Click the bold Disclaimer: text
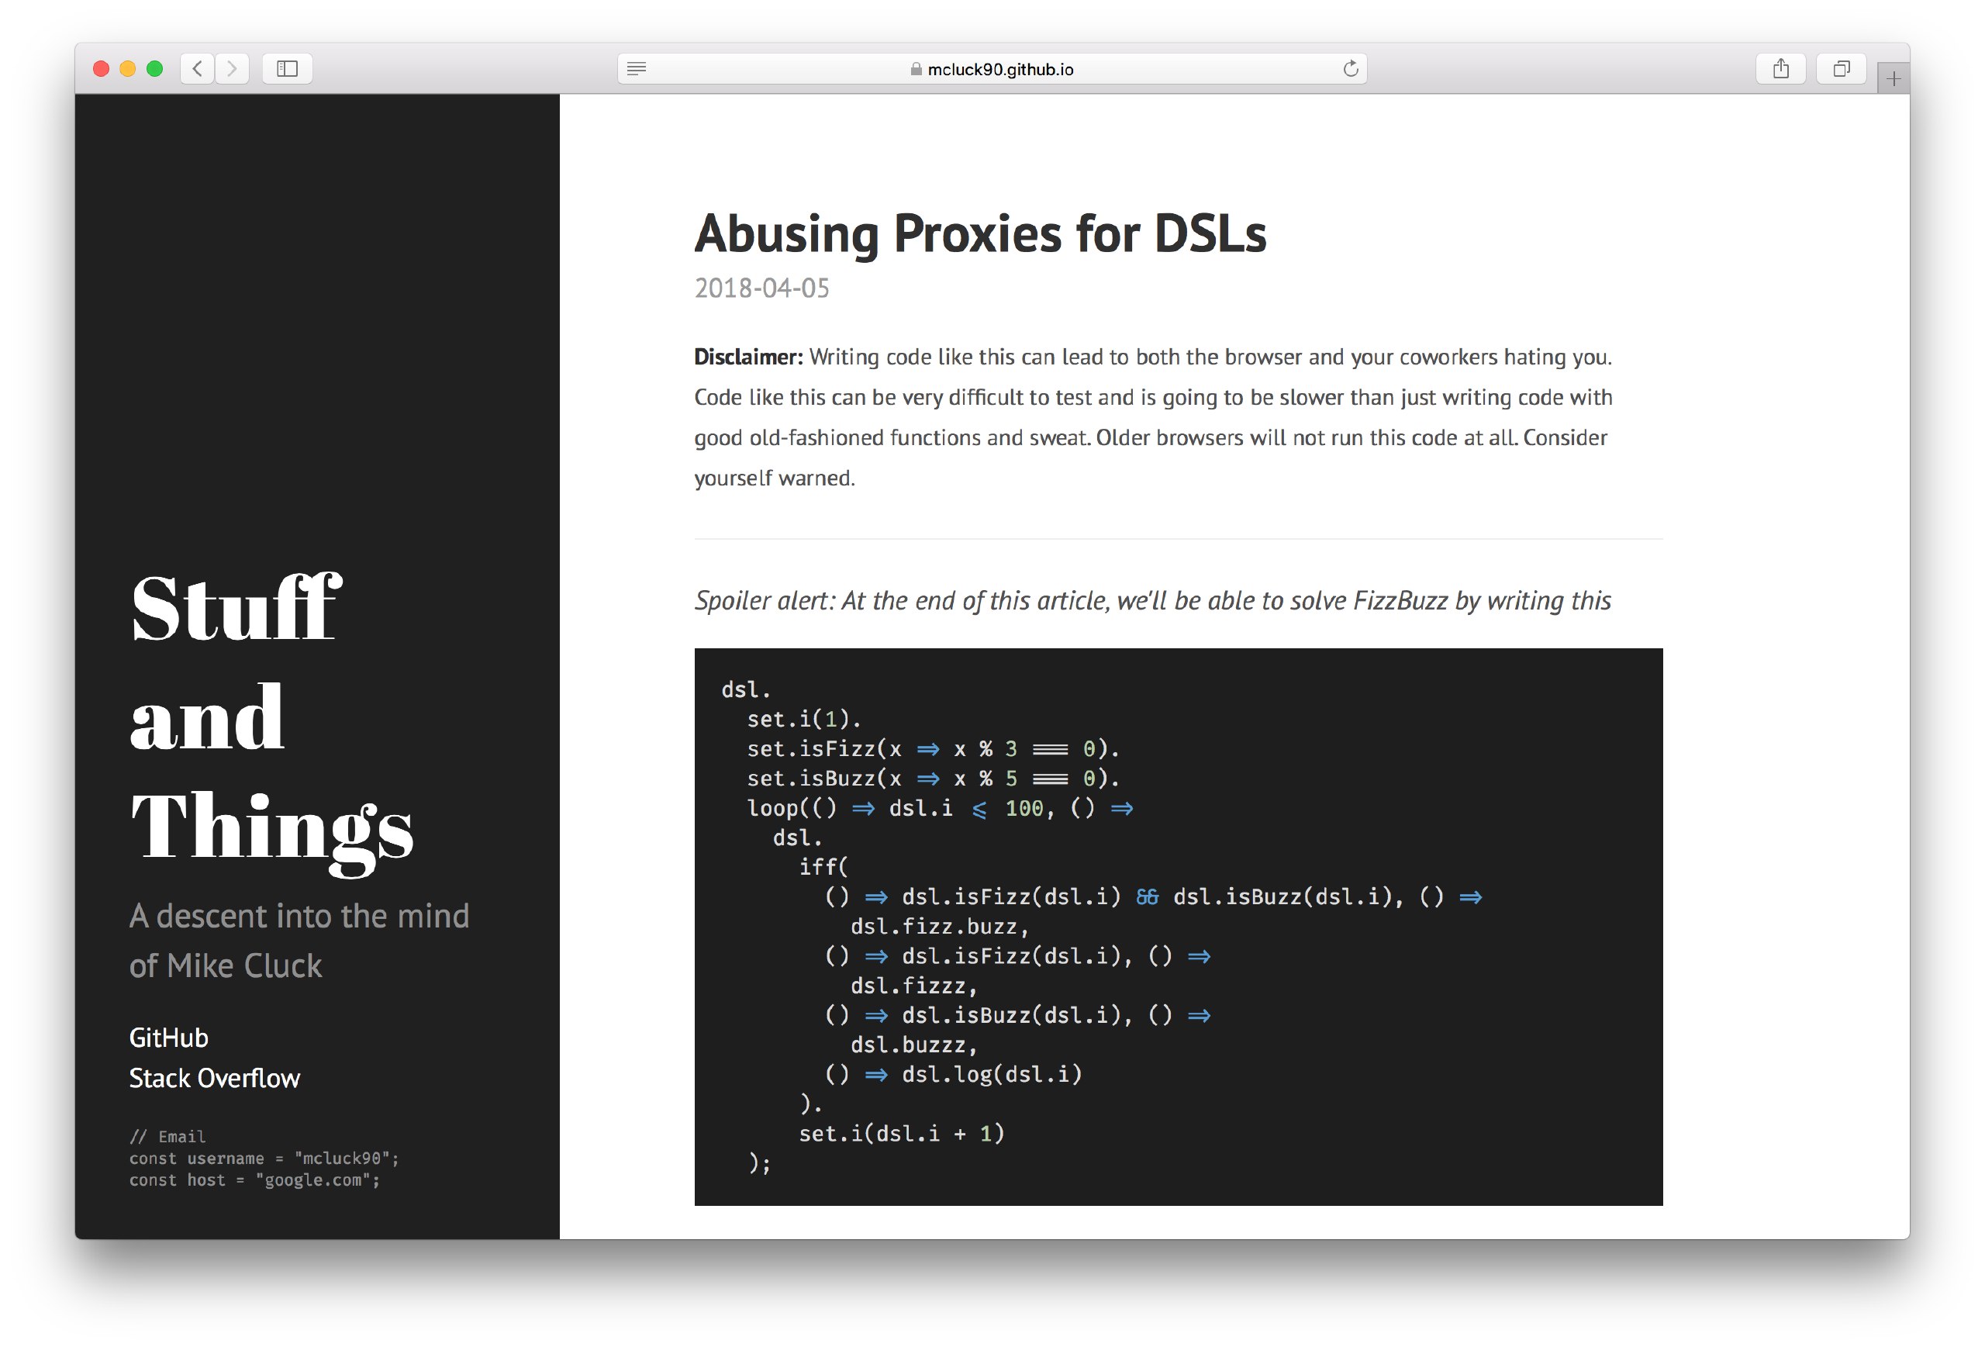The height and width of the screenshot is (1347, 1985). click(x=748, y=357)
